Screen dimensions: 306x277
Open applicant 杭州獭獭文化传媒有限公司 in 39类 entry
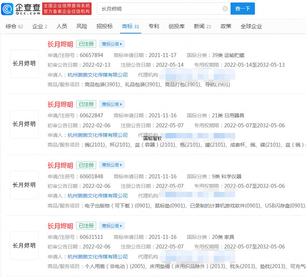pos(98,75)
